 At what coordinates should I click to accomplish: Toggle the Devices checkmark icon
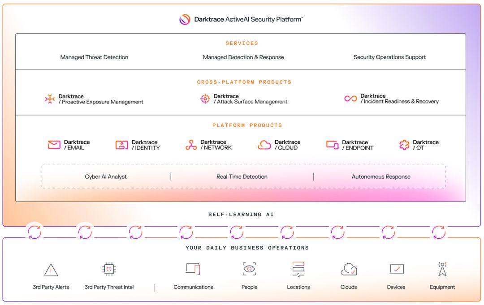tap(396, 269)
